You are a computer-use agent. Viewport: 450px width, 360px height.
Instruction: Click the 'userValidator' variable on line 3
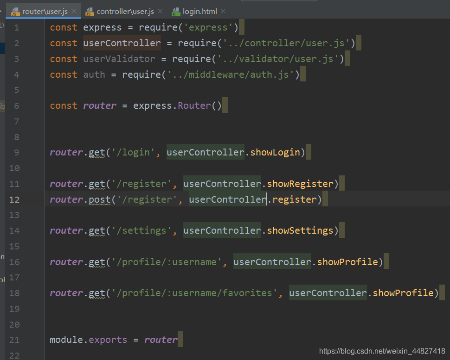coord(119,59)
